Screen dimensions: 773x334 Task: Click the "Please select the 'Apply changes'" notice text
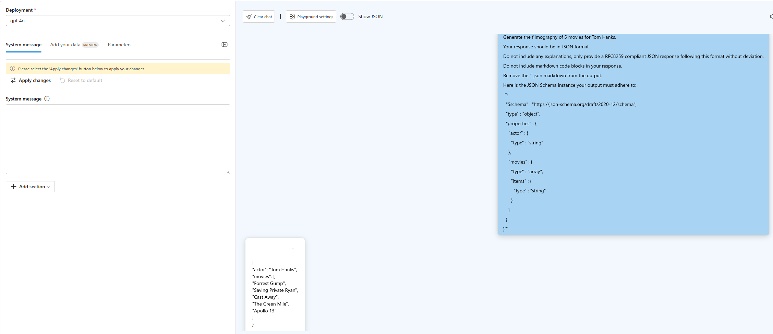click(82, 69)
